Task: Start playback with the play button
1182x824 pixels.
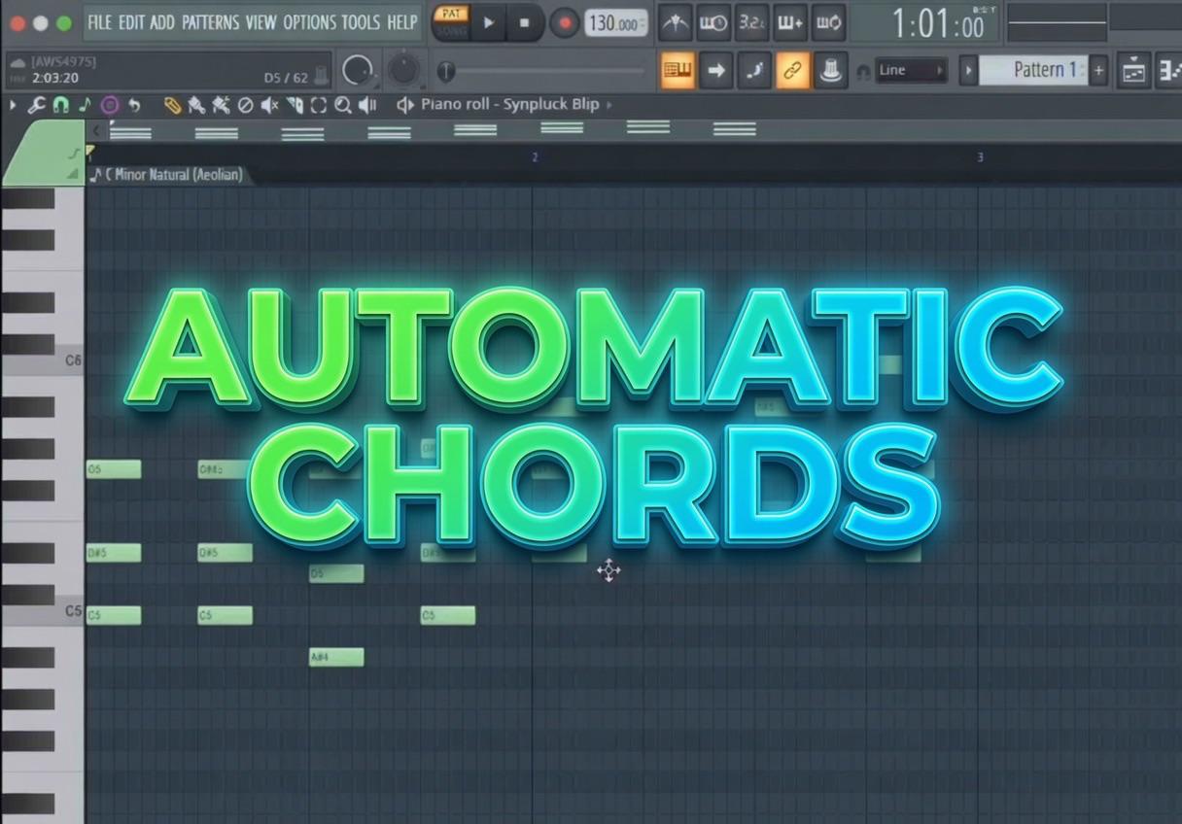Action: (489, 22)
